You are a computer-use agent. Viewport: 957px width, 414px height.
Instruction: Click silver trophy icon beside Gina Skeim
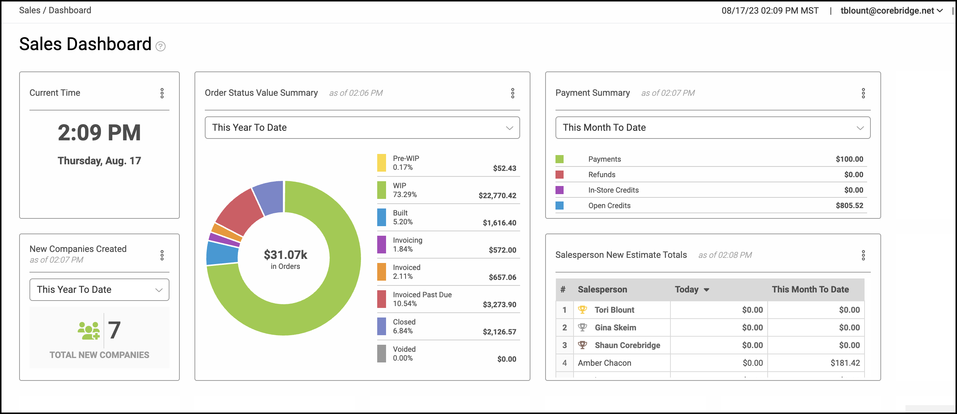click(x=582, y=327)
